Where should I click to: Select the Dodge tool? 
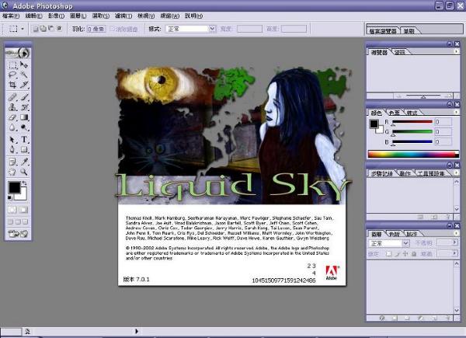click(24, 127)
